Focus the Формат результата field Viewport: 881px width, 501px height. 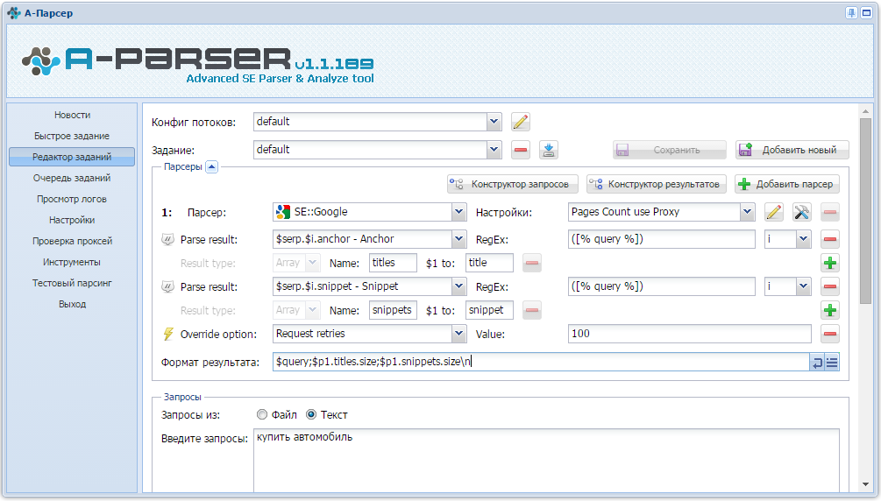(541, 362)
